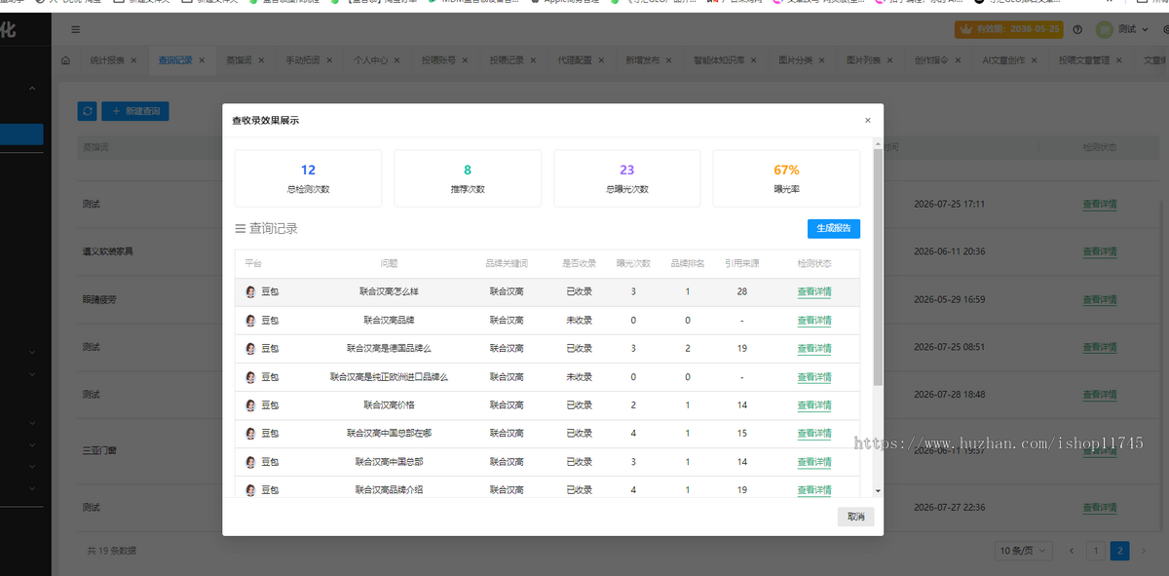
Task: Close the 投喂账号 tab
Action: pyautogui.click(x=465, y=60)
